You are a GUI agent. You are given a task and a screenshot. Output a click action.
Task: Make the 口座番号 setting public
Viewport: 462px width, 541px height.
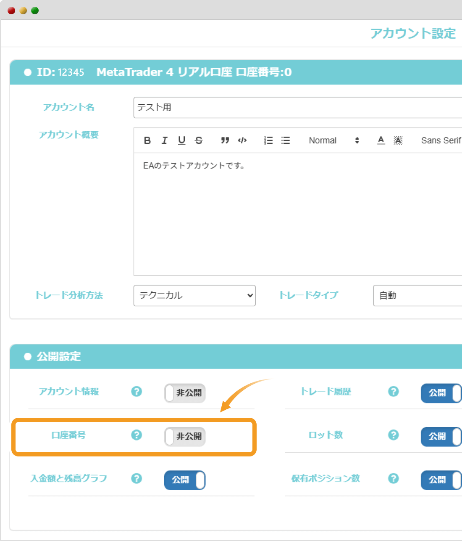click(x=184, y=437)
